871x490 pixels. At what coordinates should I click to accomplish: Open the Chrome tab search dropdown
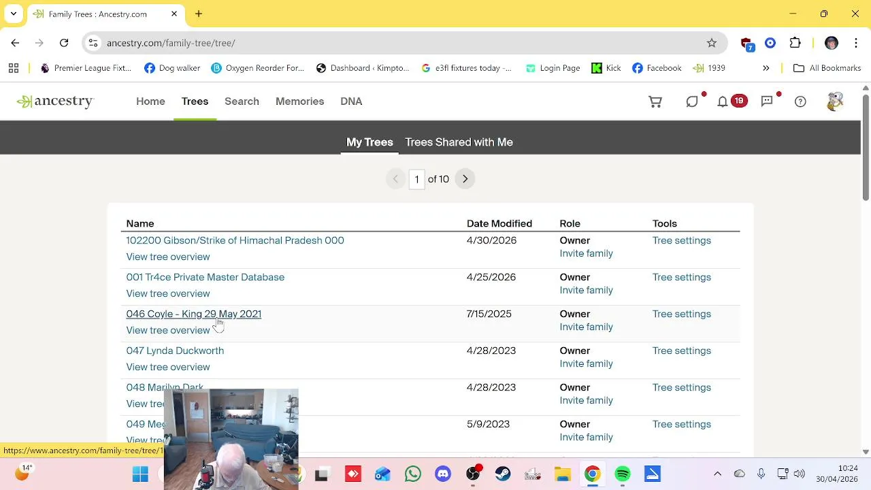pos(14,14)
